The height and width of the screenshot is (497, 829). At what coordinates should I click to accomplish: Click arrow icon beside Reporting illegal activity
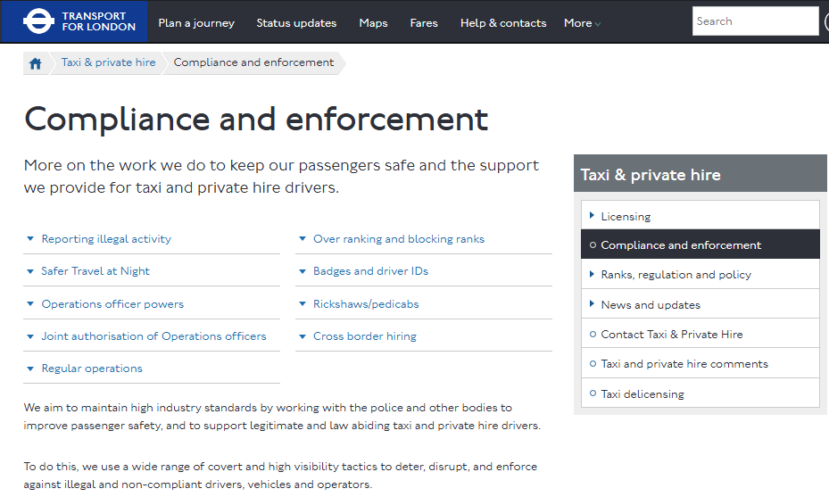pos(30,239)
